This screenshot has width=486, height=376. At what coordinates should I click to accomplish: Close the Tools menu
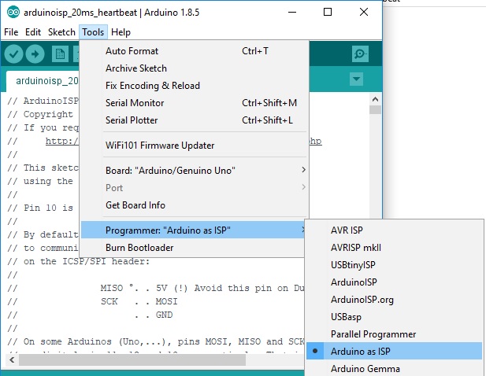pos(93,32)
